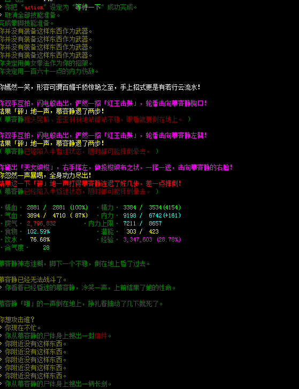The image size is (299, 389).
Task: Click the red "action" text
Action: click(x=34, y=7)
